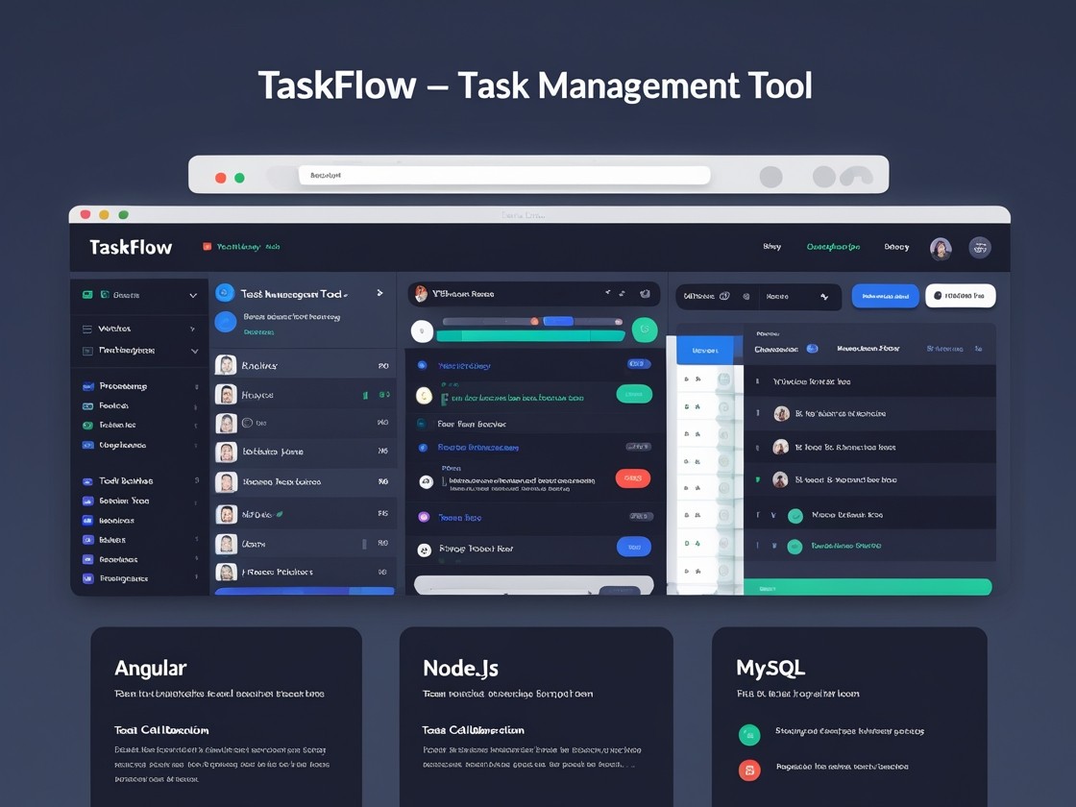The height and width of the screenshot is (807, 1076).
Task: Click the red square icon beside the TaskFlow logo
Action: 207,246
